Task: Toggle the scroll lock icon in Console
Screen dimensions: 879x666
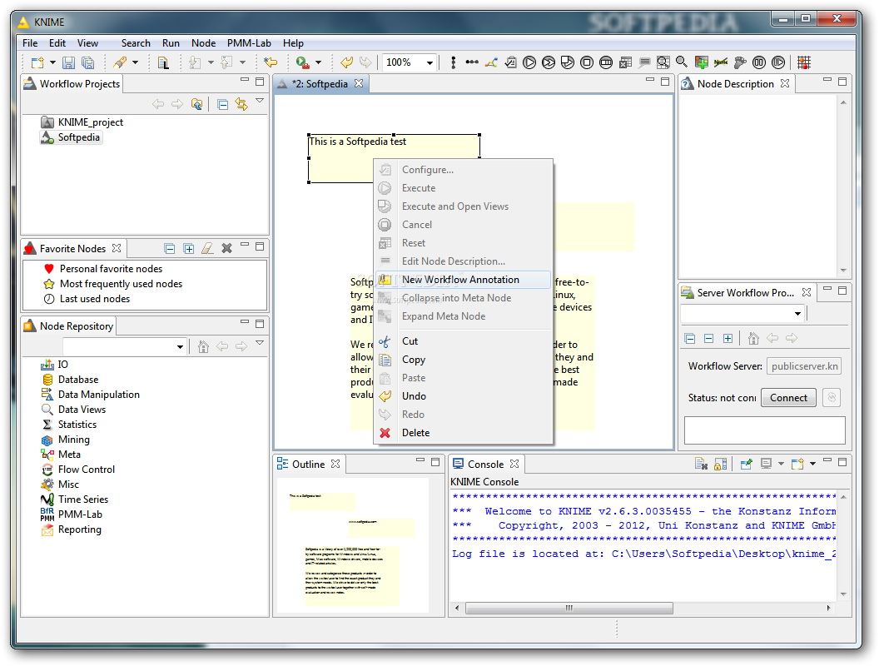Action: point(721,465)
